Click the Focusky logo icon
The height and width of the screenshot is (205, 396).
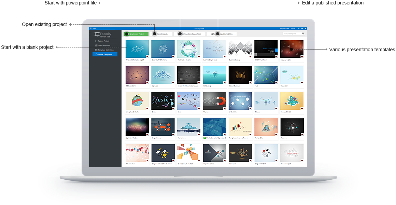pyautogui.click(x=97, y=35)
